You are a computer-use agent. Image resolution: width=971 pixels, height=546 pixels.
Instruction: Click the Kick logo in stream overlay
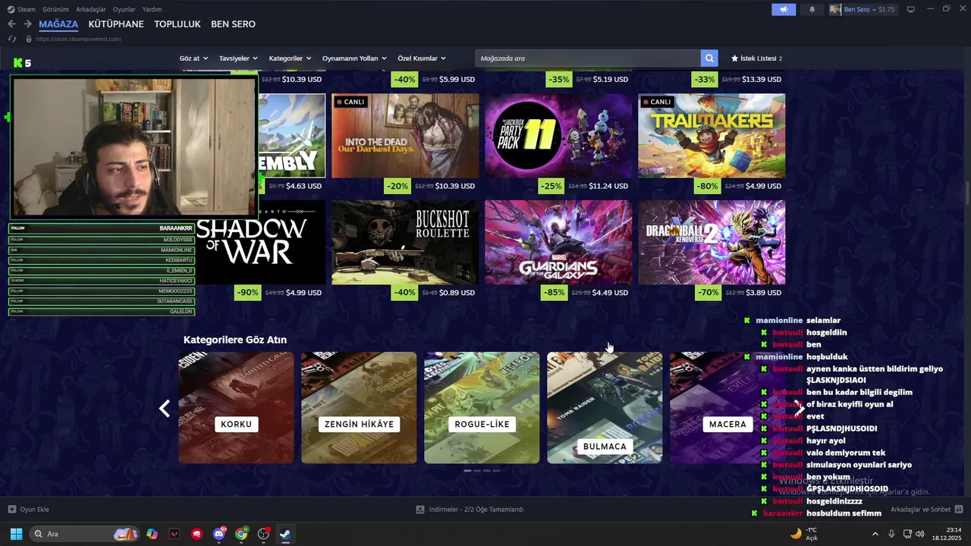tap(18, 63)
